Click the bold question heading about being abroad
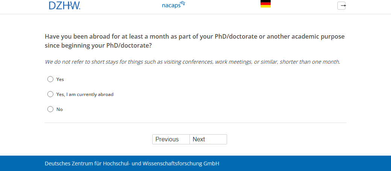Image resolution: width=391 pixels, height=171 pixels. tap(194, 37)
